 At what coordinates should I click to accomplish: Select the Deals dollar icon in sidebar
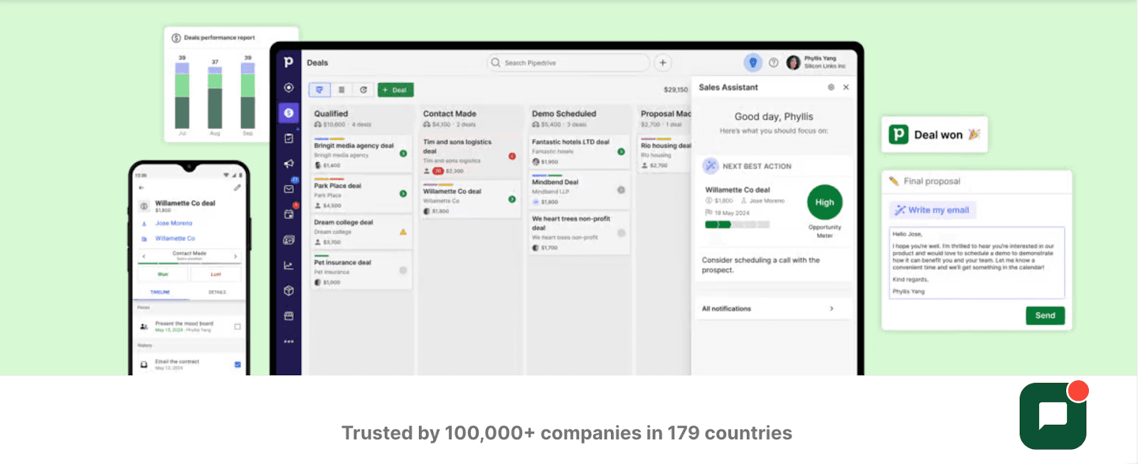click(289, 113)
